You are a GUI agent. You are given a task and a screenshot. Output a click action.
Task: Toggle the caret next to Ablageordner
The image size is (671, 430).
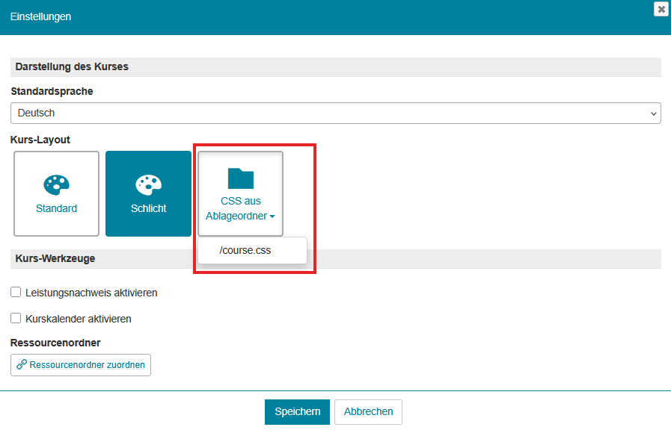(272, 216)
